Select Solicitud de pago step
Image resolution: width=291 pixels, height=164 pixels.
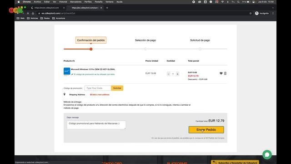[200, 40]
